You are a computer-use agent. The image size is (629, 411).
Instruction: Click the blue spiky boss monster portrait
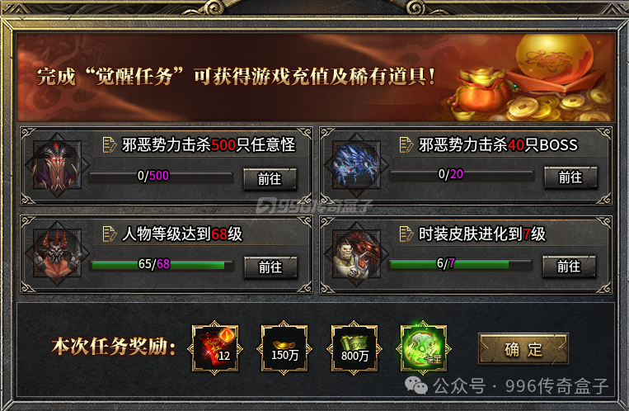[x=356, y=165]
